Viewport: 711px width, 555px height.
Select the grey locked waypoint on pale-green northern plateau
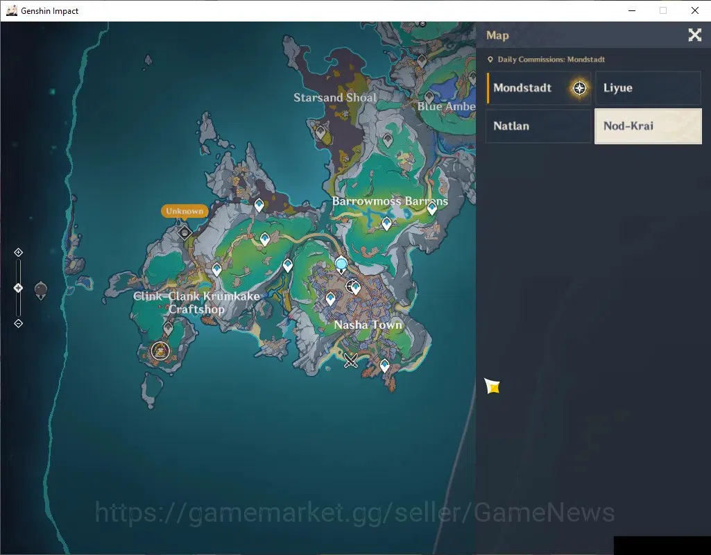387,140
